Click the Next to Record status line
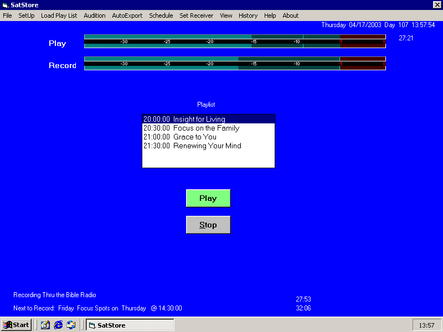This screenshot has width=443, height=332. click(98, 308)
